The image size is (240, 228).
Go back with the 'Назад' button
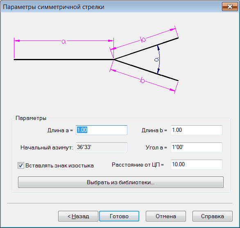(x=78, y=216)
